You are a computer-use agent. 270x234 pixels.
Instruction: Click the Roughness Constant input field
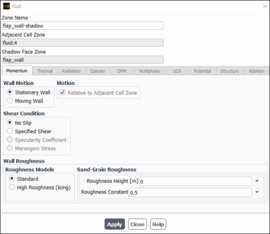pyautogui.click(x=191, y=192)
